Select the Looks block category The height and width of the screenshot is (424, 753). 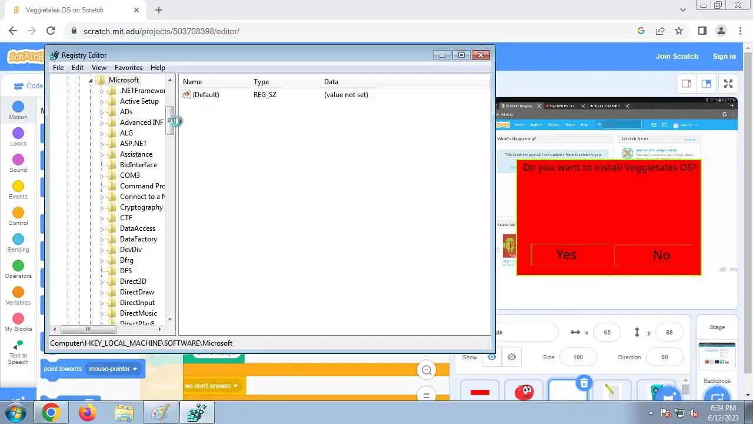(x=18, y=137)
